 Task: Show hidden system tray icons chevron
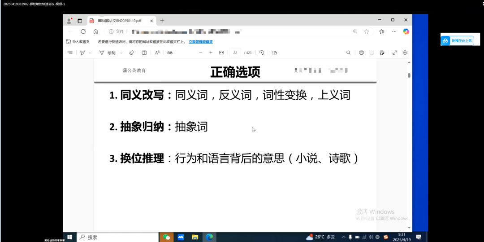(343, 237)
